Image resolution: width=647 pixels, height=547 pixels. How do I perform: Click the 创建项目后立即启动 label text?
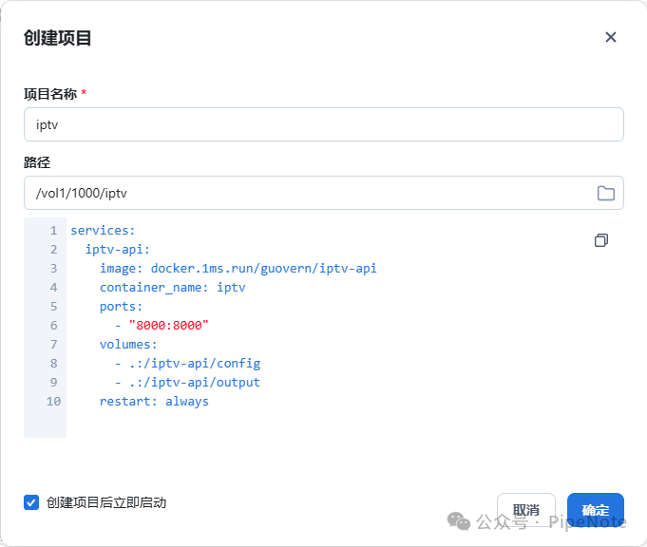pyautogui.click(x=106, y=502)
